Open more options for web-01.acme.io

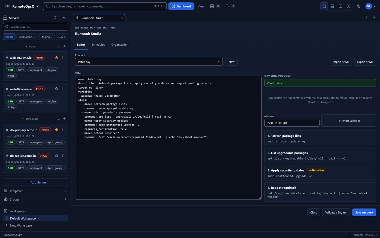tap(62, 57)
